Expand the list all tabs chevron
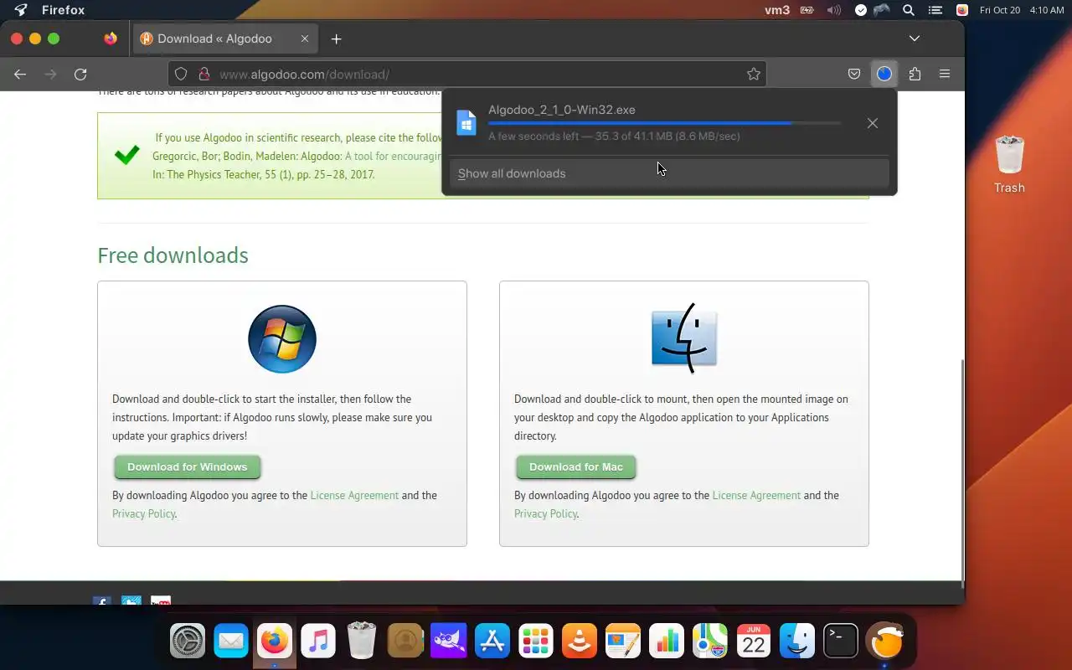1072x670 pixels. pos(915,39)
